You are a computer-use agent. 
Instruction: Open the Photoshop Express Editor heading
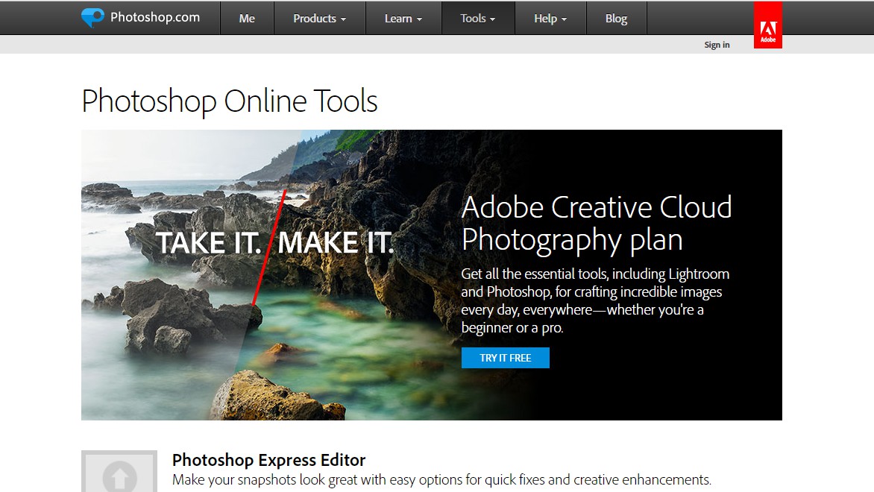point(268,460)
